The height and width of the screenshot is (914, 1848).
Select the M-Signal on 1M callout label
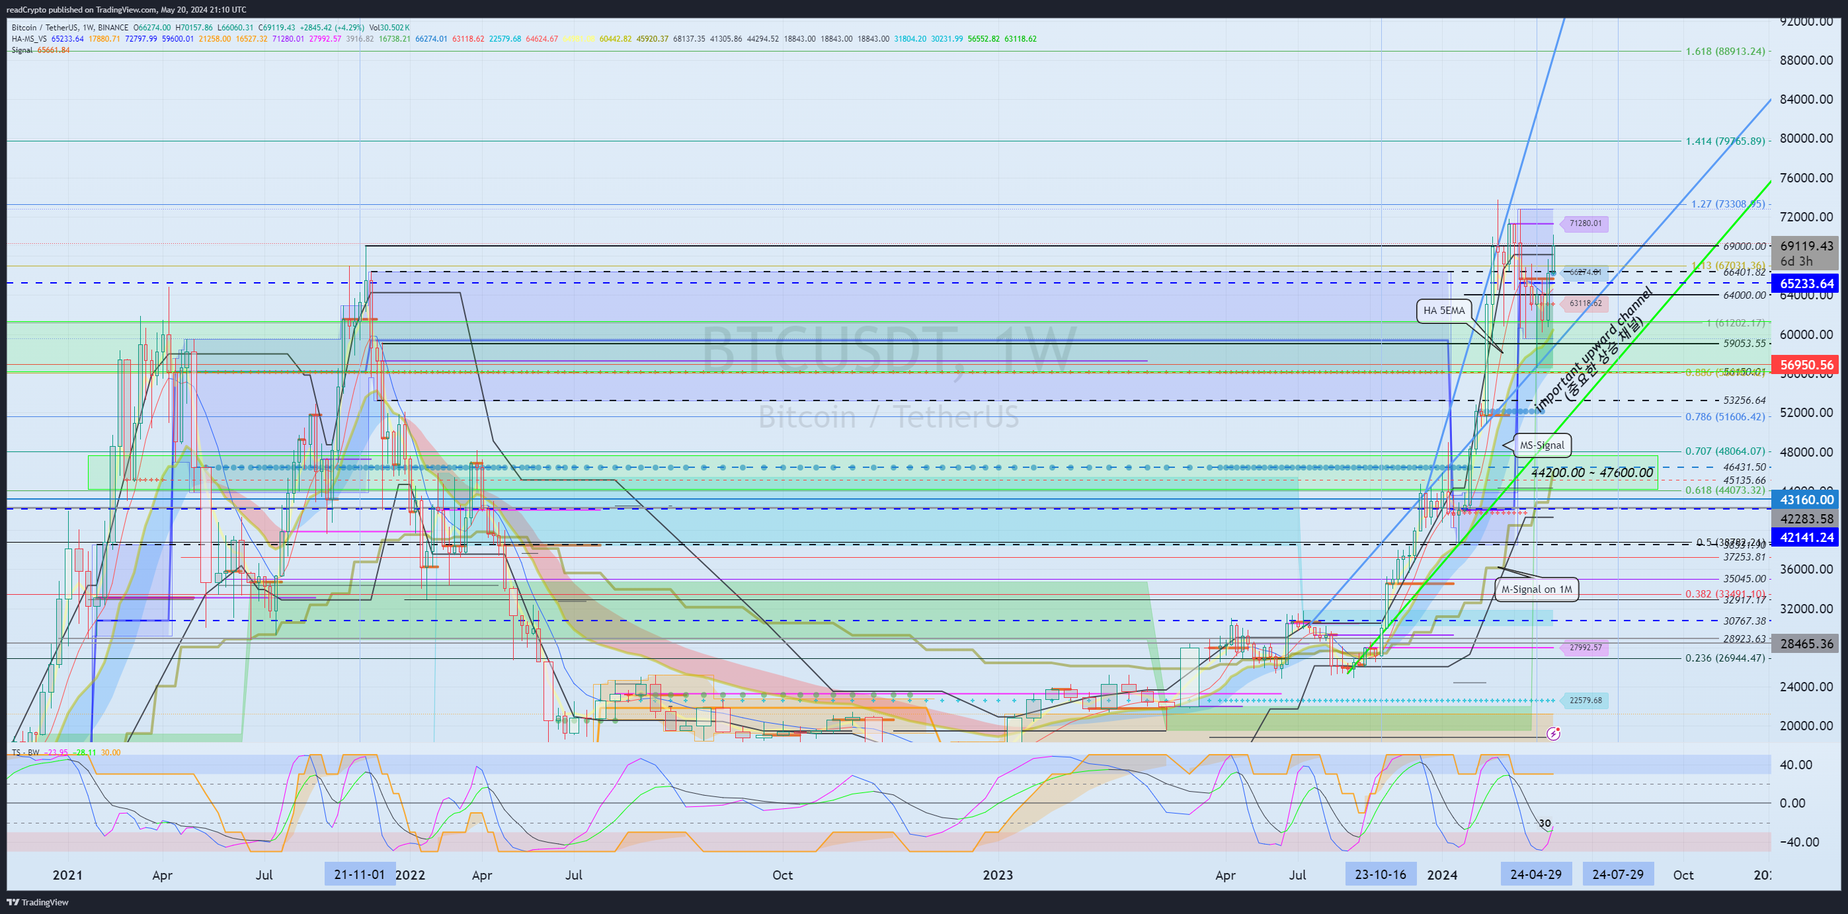[1536, 590]
